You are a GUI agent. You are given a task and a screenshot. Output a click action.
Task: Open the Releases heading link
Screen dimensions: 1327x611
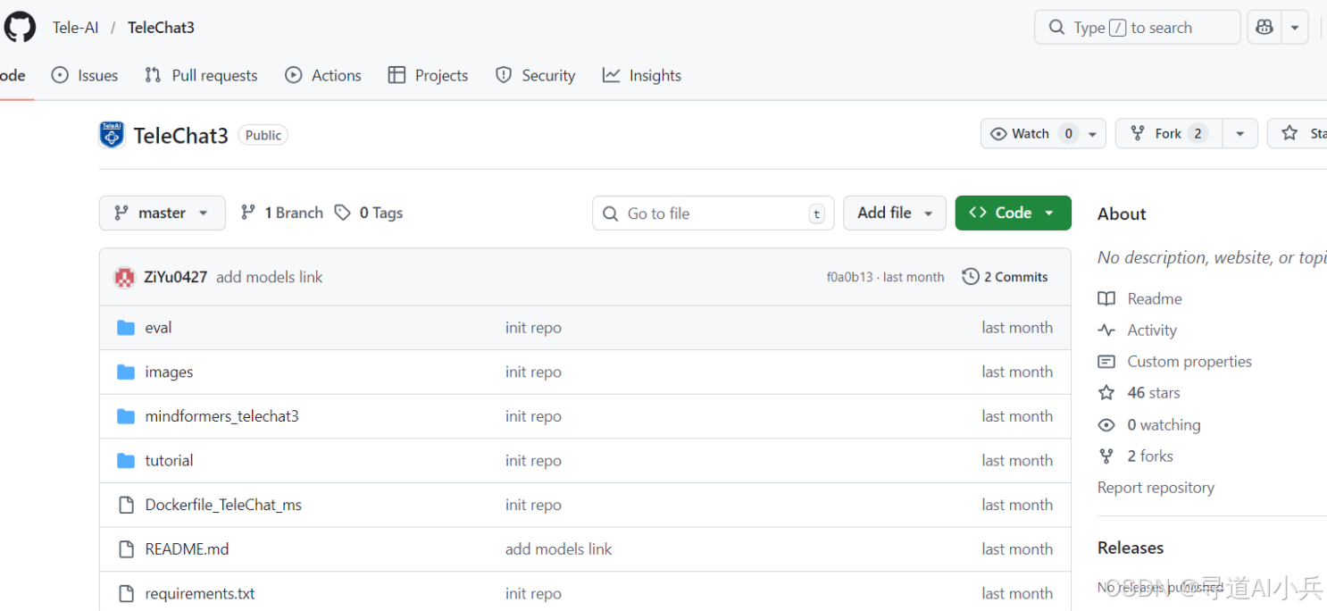point(1131,548)
